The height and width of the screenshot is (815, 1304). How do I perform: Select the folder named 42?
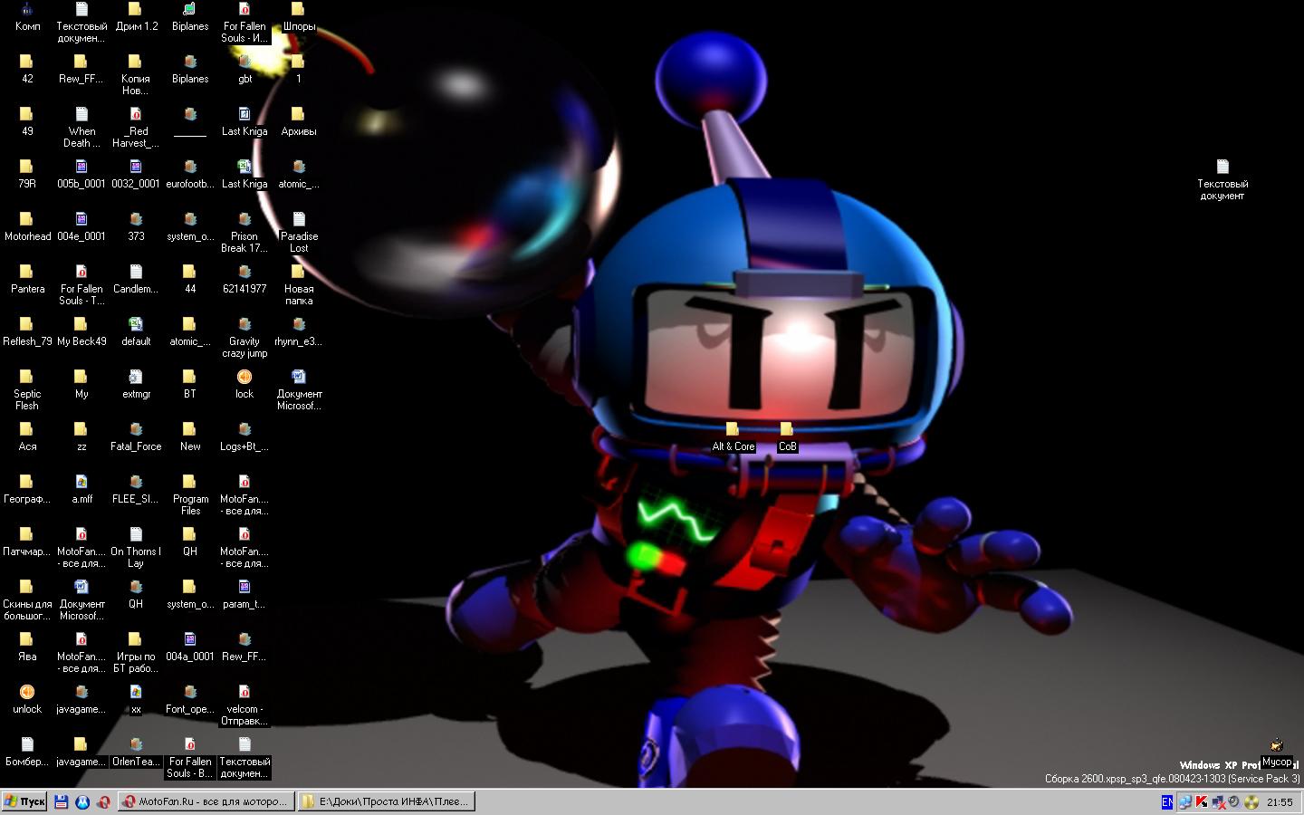pyautogui.click(x=27, y=69)
